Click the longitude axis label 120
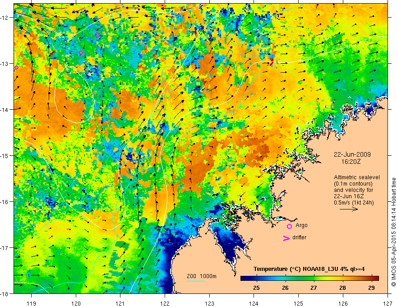This screenshot has height=307, width=397. coord(76,303)
